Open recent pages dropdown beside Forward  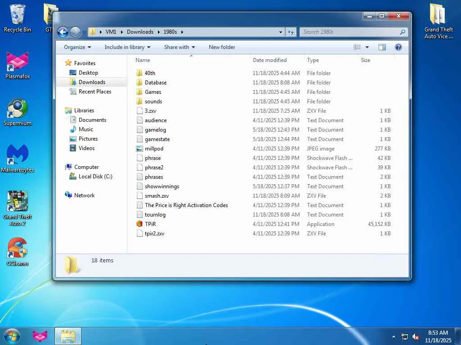[x=84, y=32]
